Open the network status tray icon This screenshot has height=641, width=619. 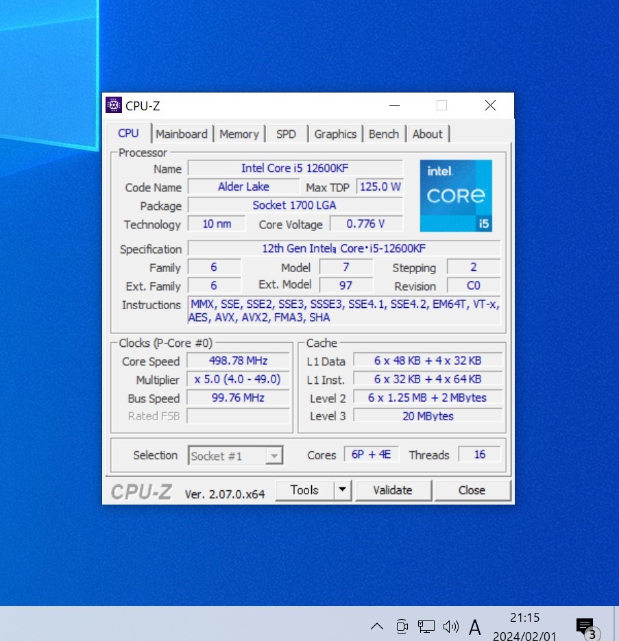coord(426,627)
